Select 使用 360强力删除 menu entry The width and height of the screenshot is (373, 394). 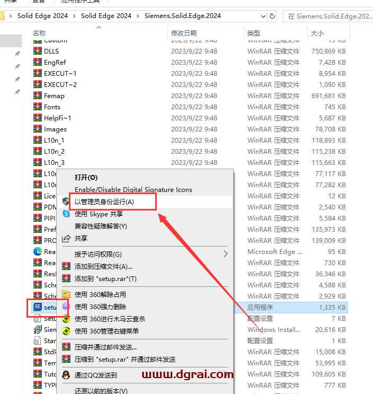100,307
